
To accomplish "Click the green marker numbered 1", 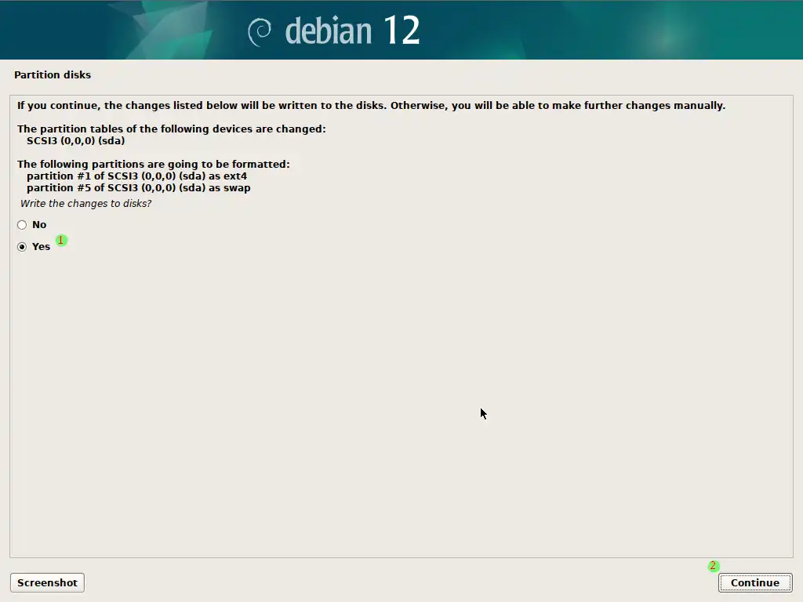I will click(61, 240).
